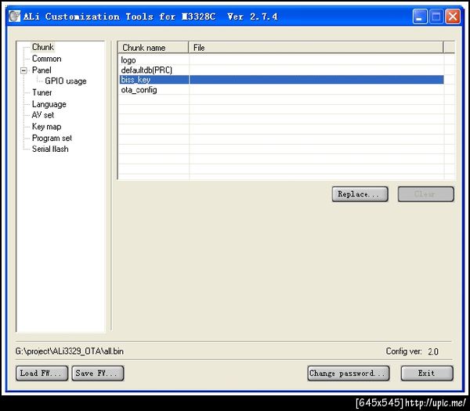Select Program set in the tree
This screenshot has height=411, width=470.
point(52,138)
